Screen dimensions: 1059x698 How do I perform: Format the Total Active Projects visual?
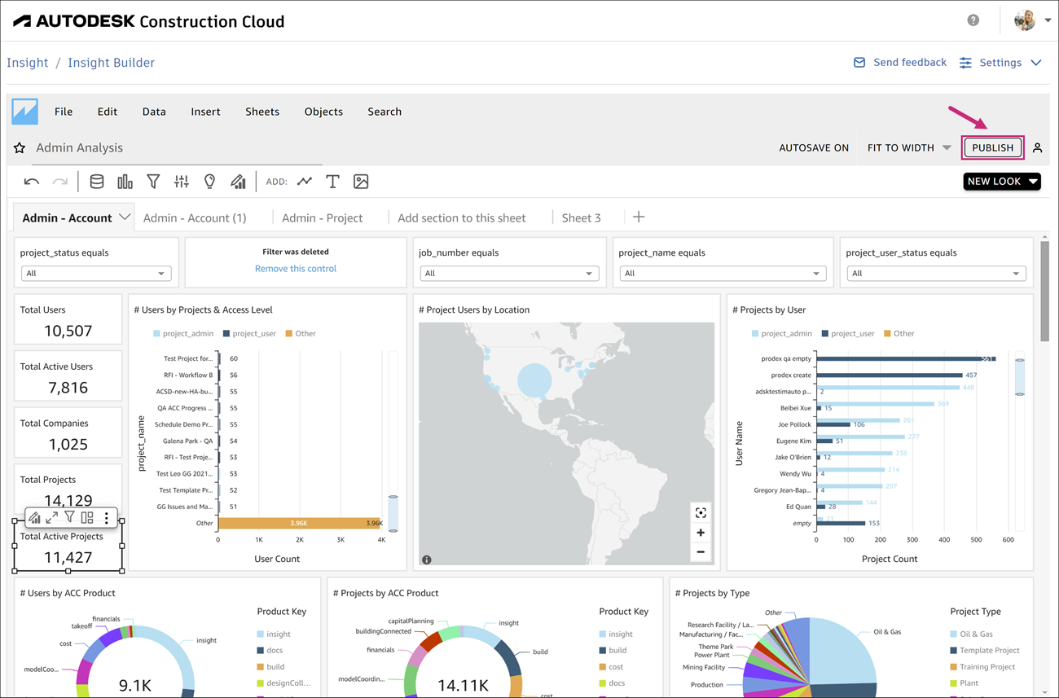coord(34,517)
